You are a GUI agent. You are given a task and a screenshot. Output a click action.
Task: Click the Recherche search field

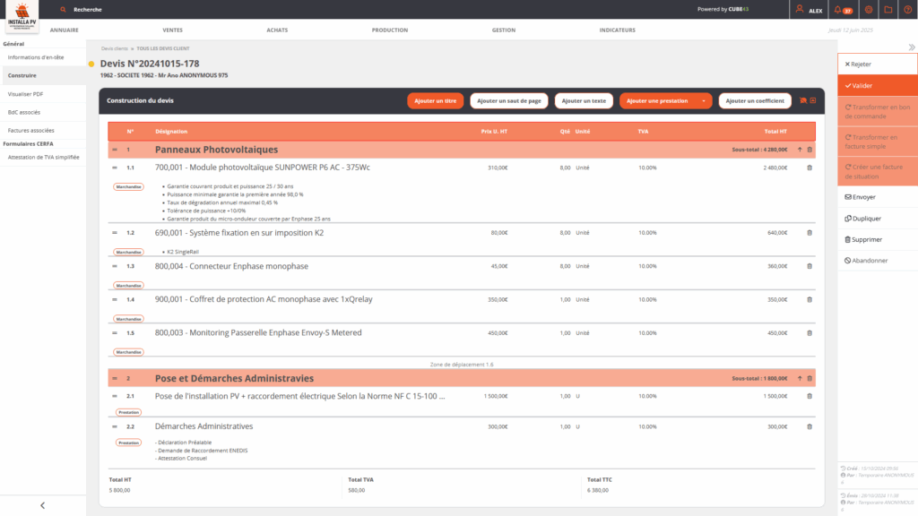tap(88, 9)
